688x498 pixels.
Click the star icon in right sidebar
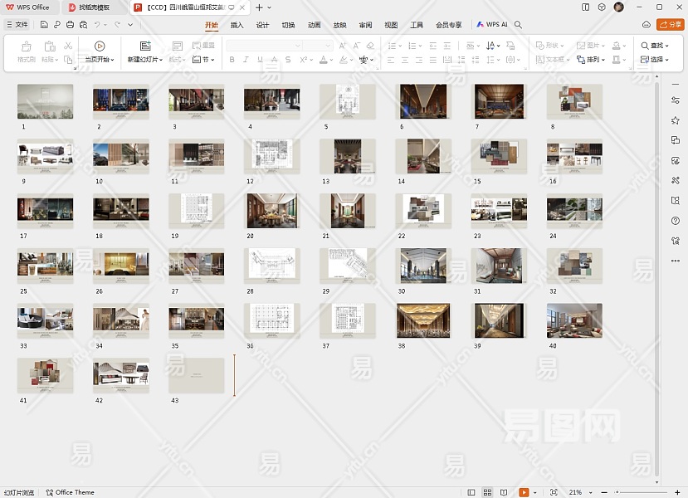[676, 120]
